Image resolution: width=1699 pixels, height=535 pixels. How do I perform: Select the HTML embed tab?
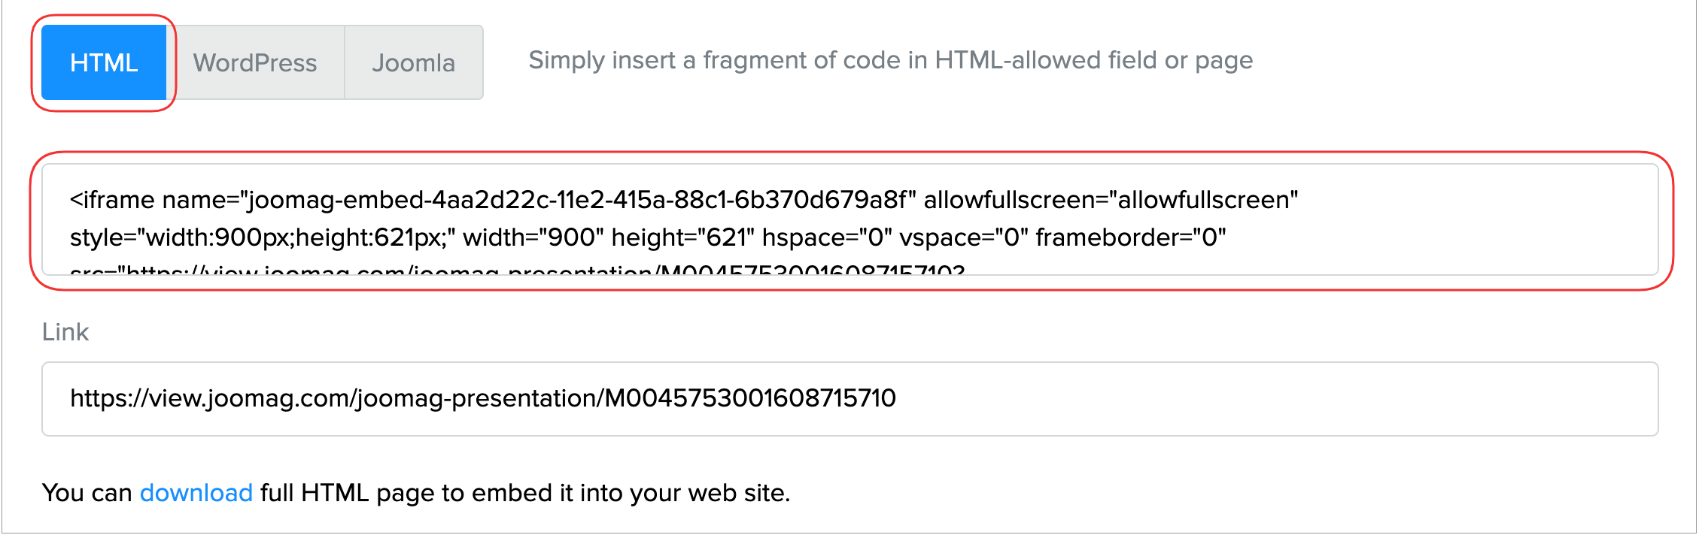(x=104, y=62)
